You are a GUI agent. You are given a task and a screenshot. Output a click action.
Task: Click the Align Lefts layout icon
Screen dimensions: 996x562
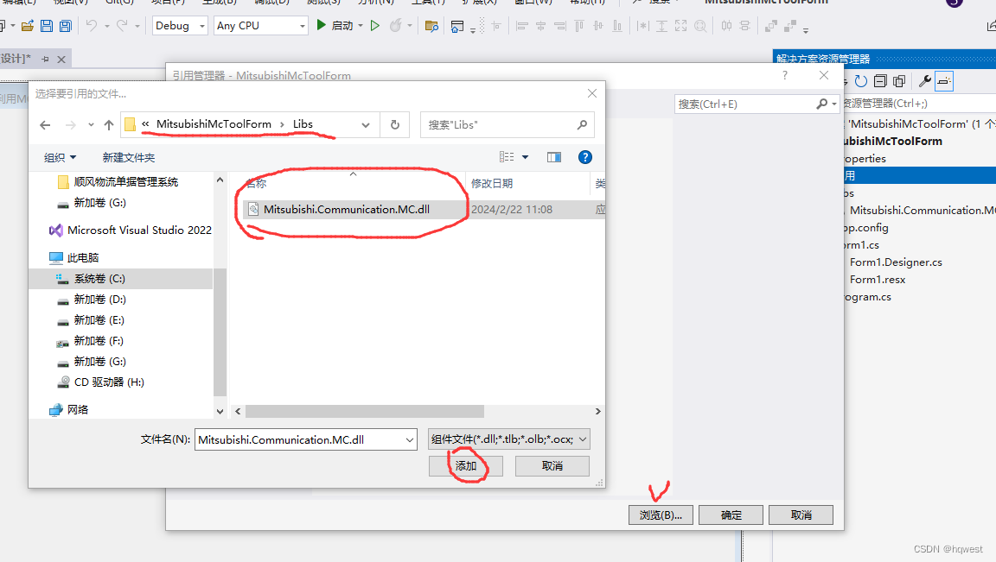pyautogui.click(x=522, y=26)
